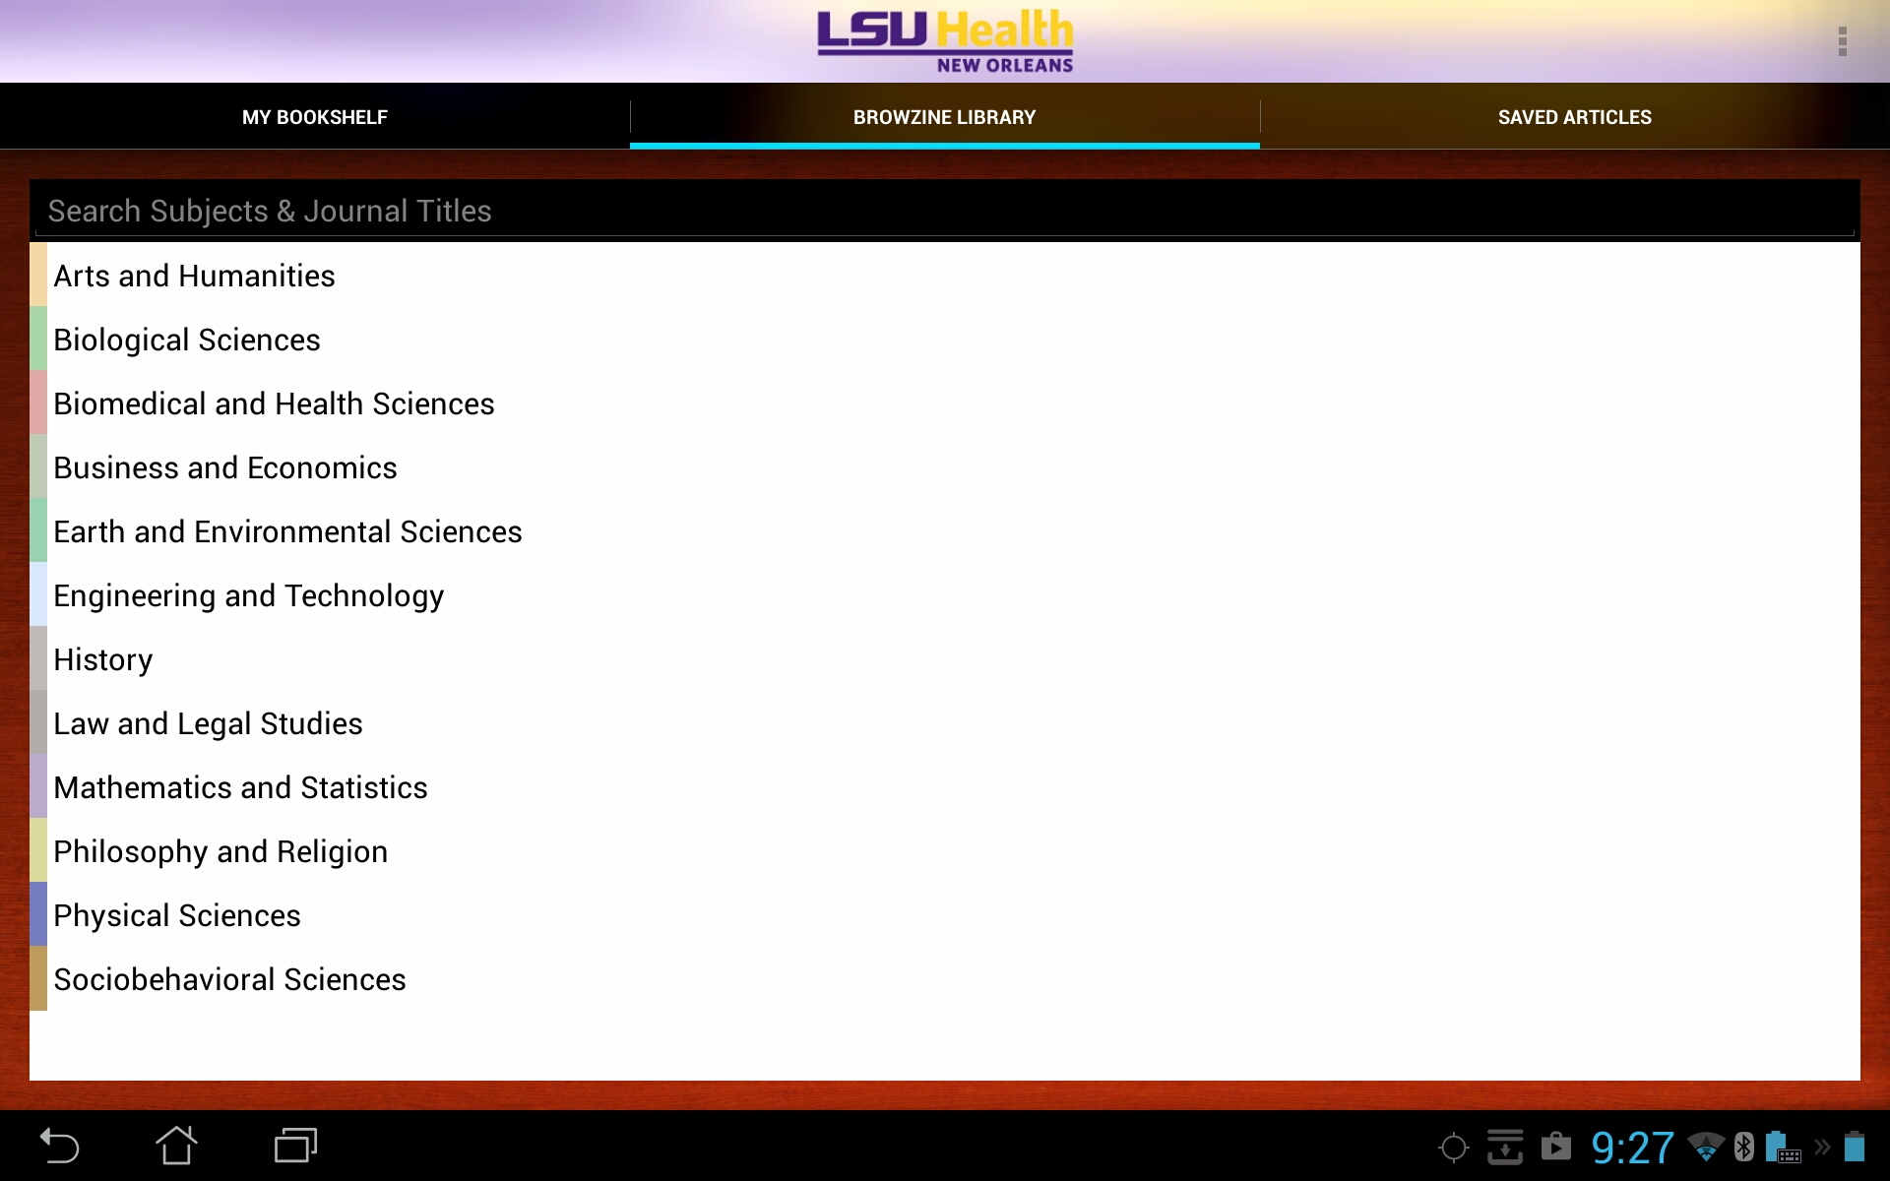
Task: Select the BrowZine Library tab
Action: click(x=945, y=117)
